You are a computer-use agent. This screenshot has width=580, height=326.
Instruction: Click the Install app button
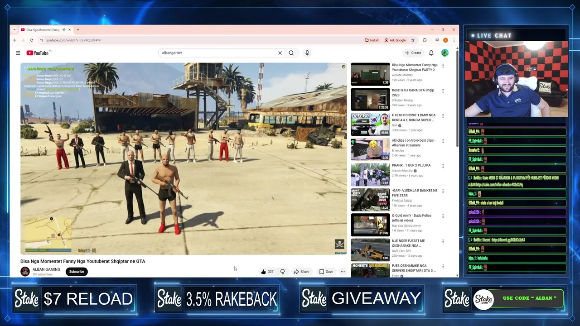[372, 40]
